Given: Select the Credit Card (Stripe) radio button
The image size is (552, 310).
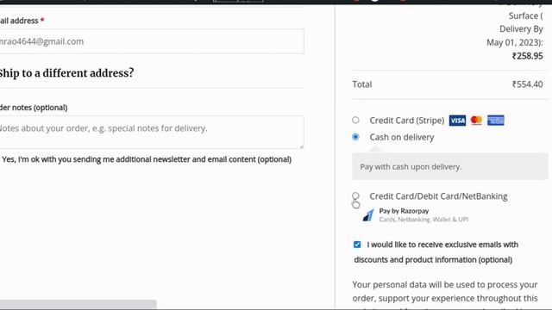Looking at the screenshot, I should coord(355,121).
